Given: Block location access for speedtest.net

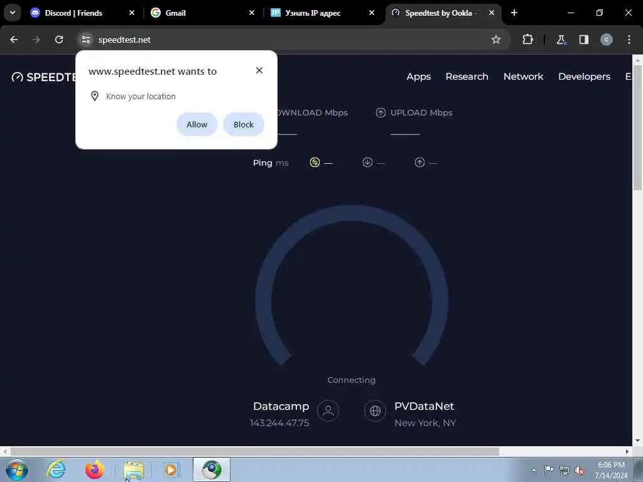Looking at the screenshot, I should point(244,124).
